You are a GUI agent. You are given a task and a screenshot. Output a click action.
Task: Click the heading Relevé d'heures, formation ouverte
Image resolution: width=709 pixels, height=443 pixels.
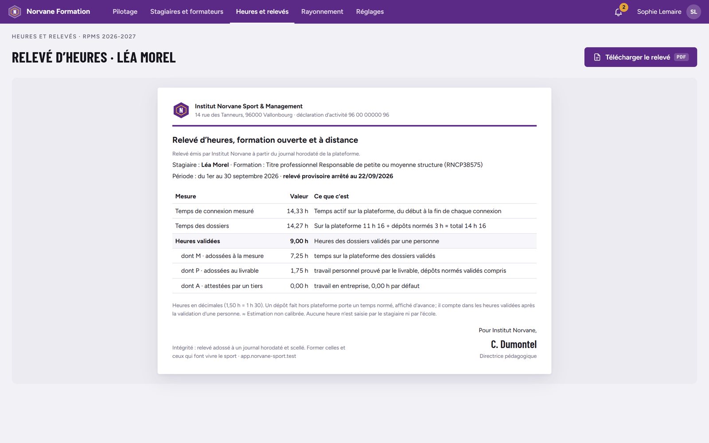tap(265, 140)
